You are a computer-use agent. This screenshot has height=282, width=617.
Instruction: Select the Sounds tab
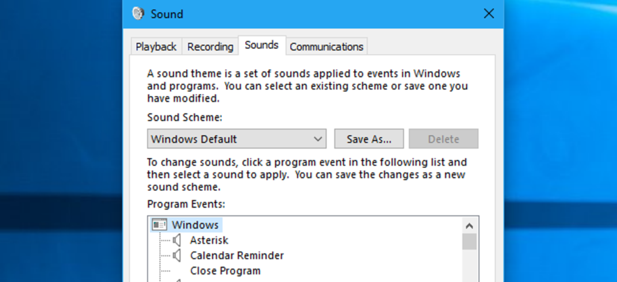[262, 45]
